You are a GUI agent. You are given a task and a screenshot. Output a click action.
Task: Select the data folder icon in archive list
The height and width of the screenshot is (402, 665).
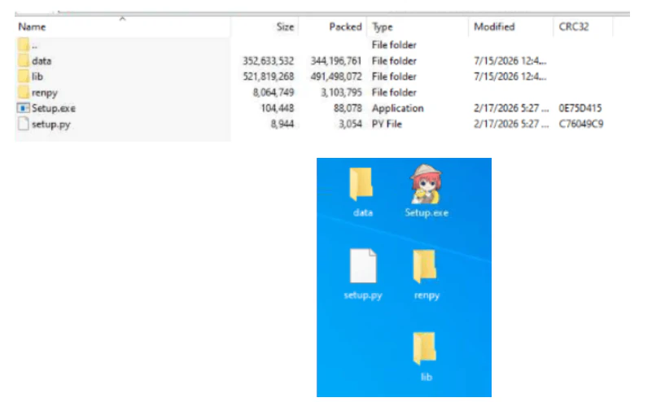click(x=24, y=60)
